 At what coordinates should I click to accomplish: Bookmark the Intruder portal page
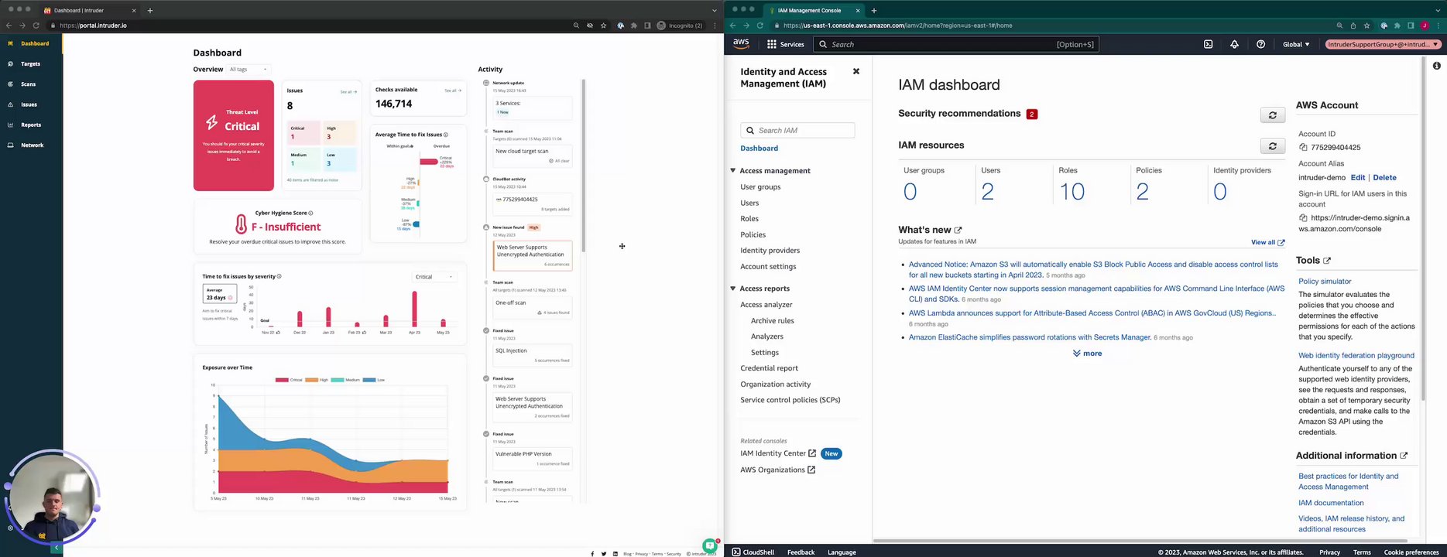(603, 26)
